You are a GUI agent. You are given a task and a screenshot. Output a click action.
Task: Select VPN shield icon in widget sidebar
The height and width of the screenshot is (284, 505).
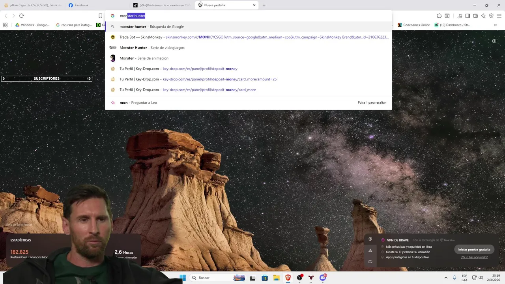point(370,239)
